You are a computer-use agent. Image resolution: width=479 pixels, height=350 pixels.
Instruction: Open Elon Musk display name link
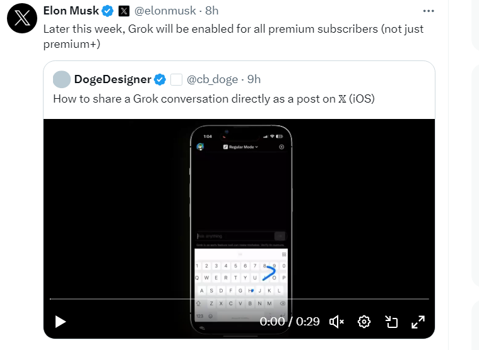pos(71,11)
